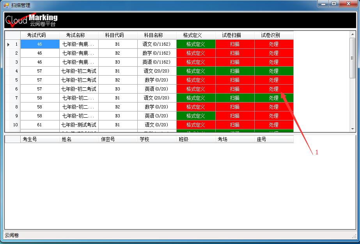
Task: Select the row 1 indicator arrow
Action: pyautogui.click(x=9, y=44)
